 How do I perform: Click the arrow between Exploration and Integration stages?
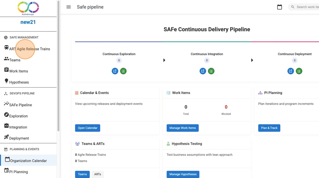pyautogui.click(x=164, y=60)
